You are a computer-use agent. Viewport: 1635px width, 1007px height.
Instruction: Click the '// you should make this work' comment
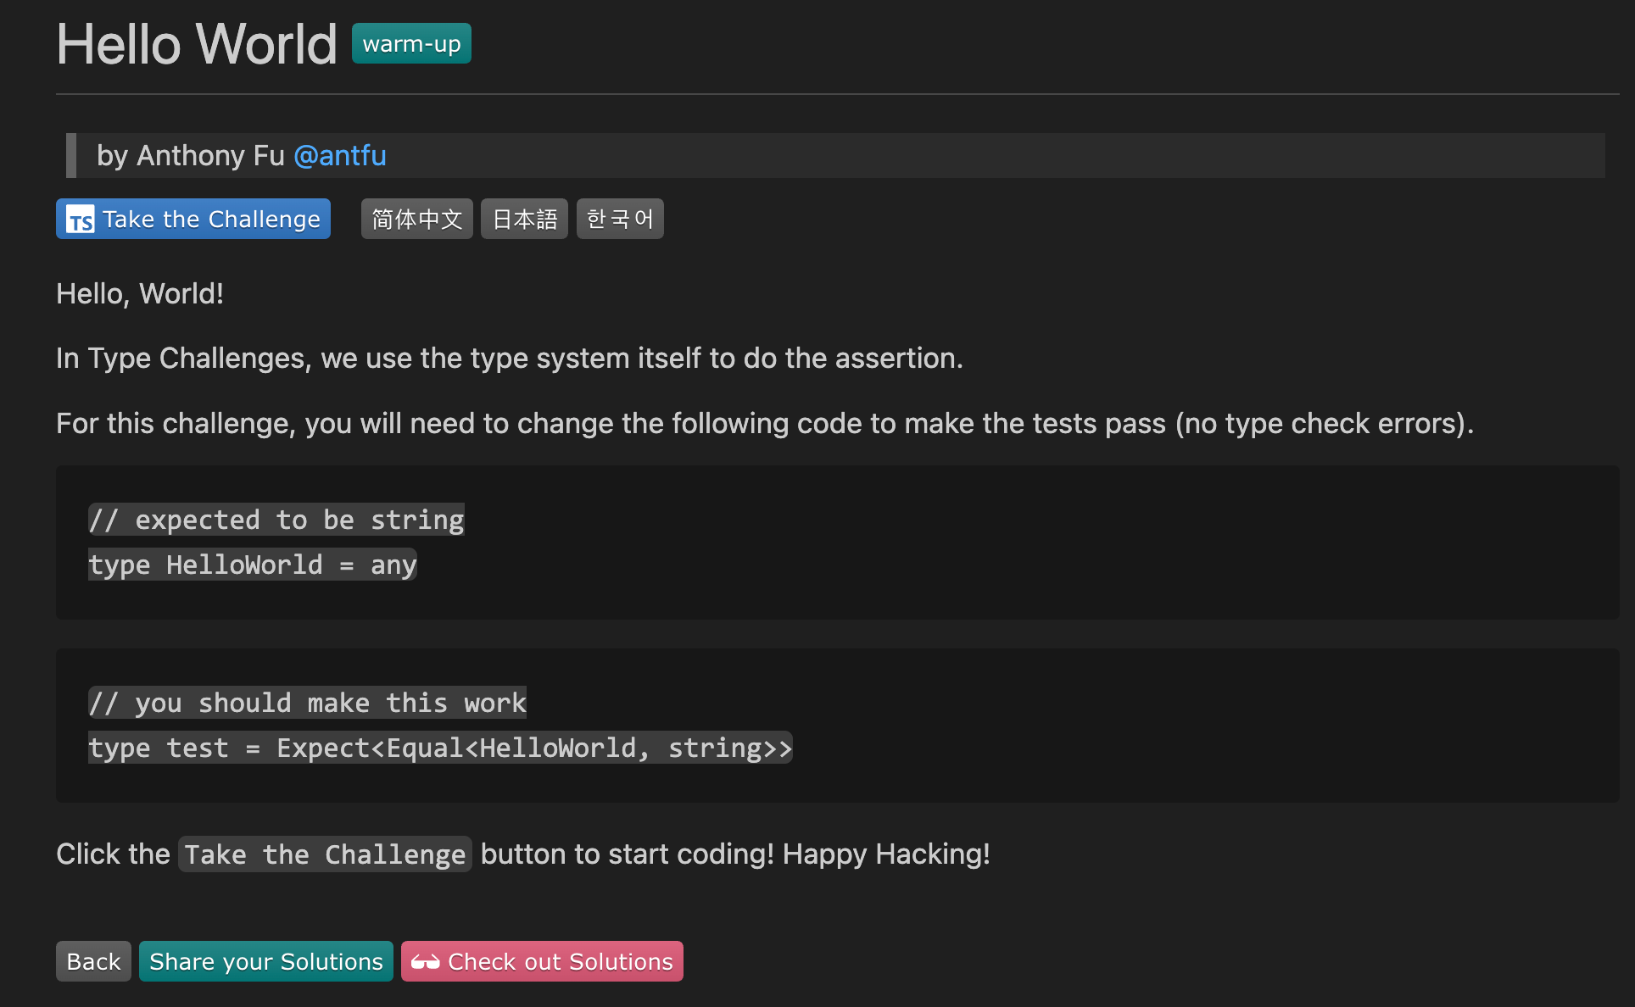[x=307, y=703]
